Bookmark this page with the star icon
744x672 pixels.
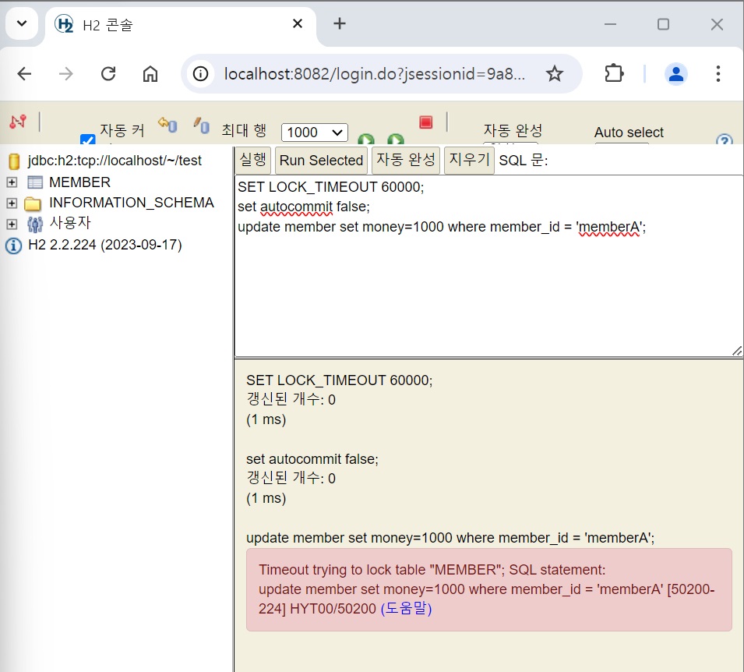tap(554, 73)
